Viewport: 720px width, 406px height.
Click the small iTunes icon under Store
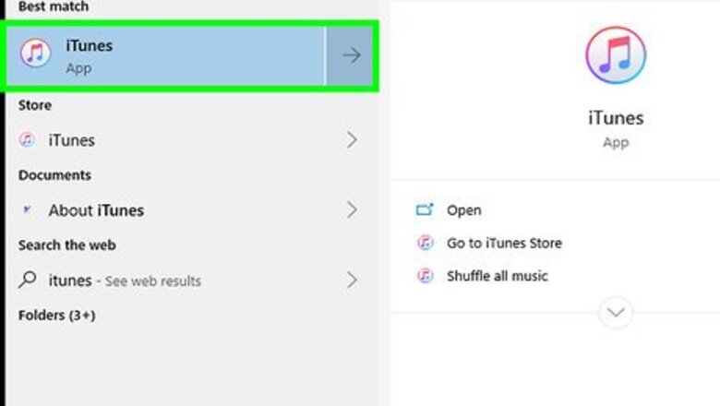coord(29,140)
